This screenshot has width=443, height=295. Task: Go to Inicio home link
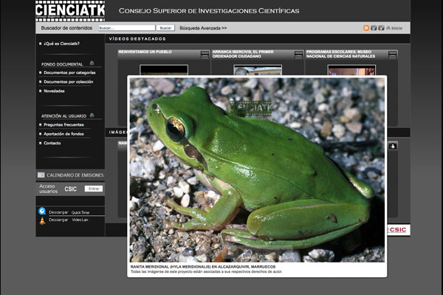point(394,28)
